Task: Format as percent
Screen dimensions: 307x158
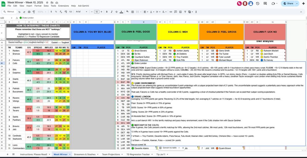Action: (x=56, y=12)
